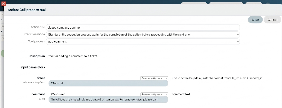Click the green circle at the left edge
The image size is (282, 108).
(2, 53)
